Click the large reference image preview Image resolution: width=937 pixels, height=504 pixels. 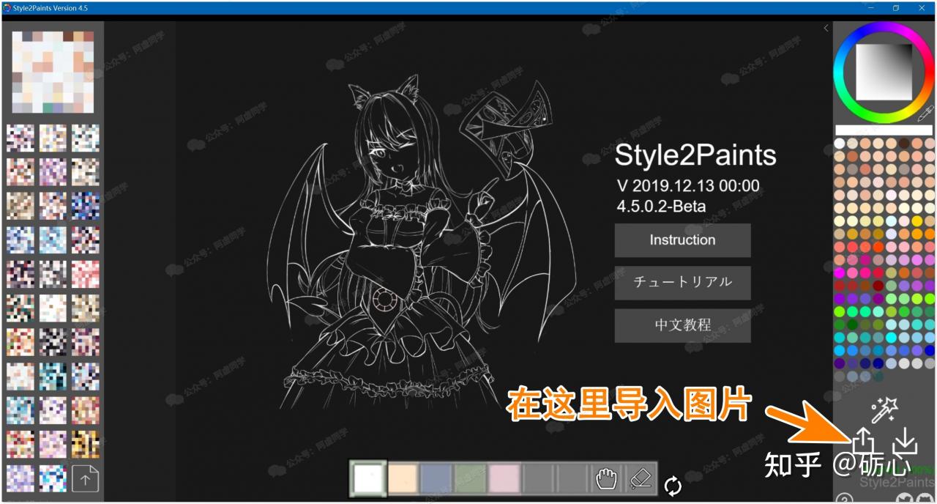point(53,72)
